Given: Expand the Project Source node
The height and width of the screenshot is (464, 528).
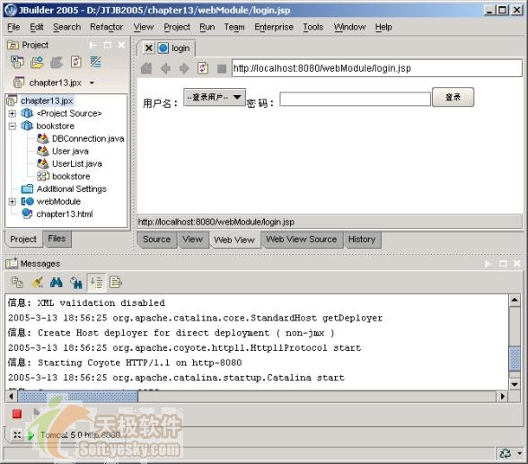Looking at the screenshot, I should pos(13,113).
